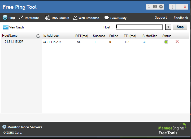Click the View Graph chart icon

(6, 27)
